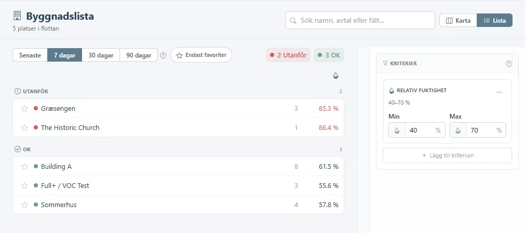Viewport: 525px width, 233px height.
Task: Star the Full+ / VOC Test row
Action: click(24, 185)
